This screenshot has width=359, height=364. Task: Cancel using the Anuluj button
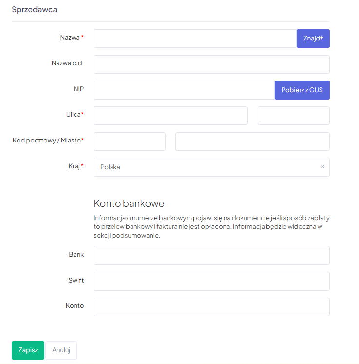point(61,350)
